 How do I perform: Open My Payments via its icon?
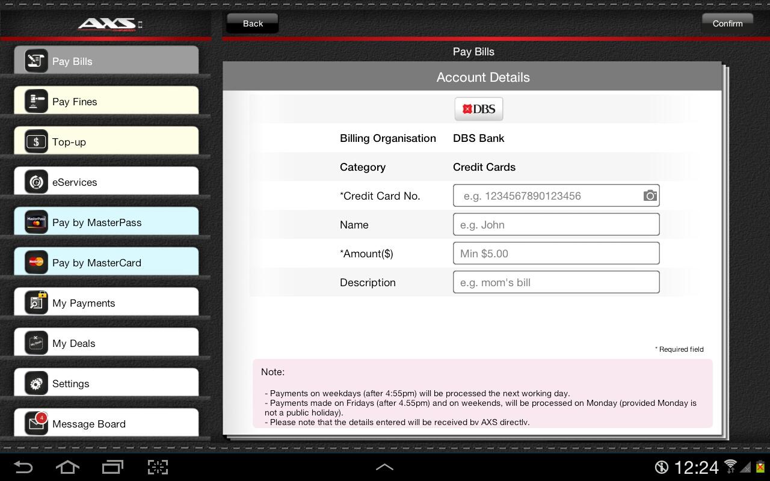pos(35,302)
